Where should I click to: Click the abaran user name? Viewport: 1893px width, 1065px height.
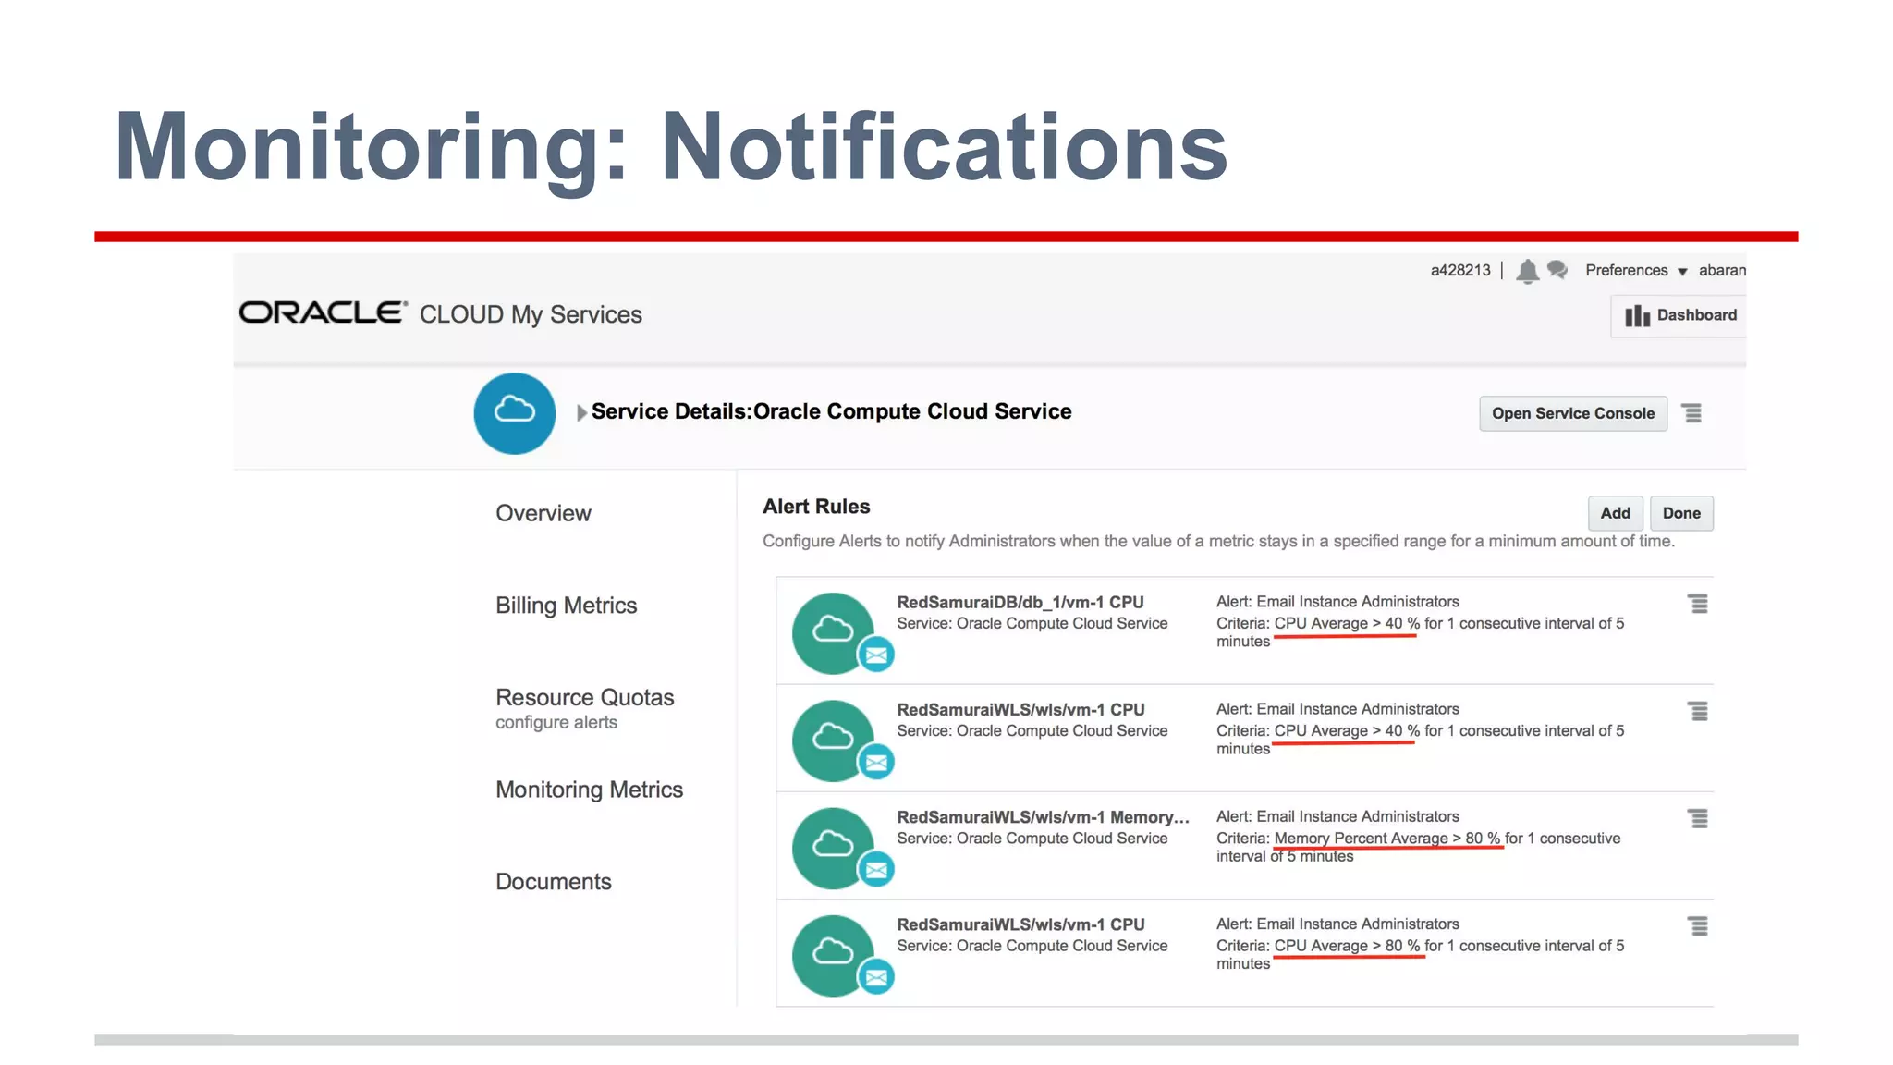point(1722,270)
